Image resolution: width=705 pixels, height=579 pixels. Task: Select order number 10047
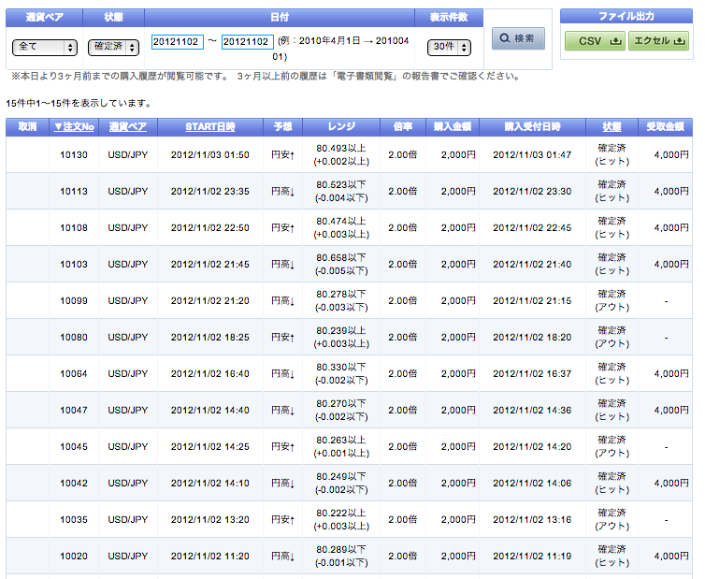(74, 410)
